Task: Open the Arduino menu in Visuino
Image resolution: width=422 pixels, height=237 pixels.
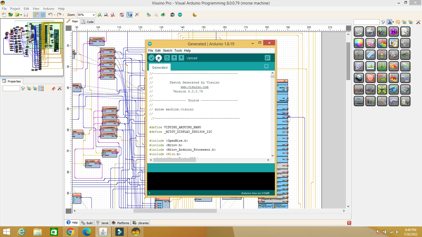Action: (49, 8)
